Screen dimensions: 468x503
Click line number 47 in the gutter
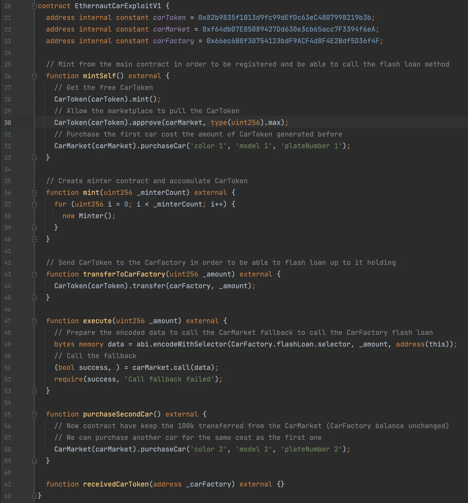[8, 321]
